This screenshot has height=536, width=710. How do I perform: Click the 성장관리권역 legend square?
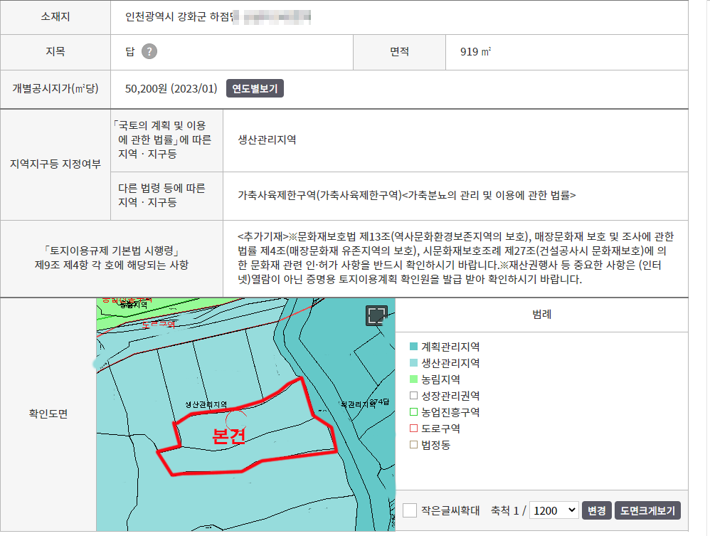click(x=413, y=396)
